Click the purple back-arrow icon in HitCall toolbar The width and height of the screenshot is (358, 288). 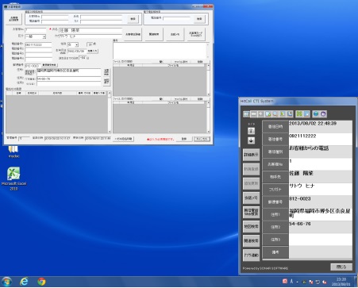tap(323, 113)
